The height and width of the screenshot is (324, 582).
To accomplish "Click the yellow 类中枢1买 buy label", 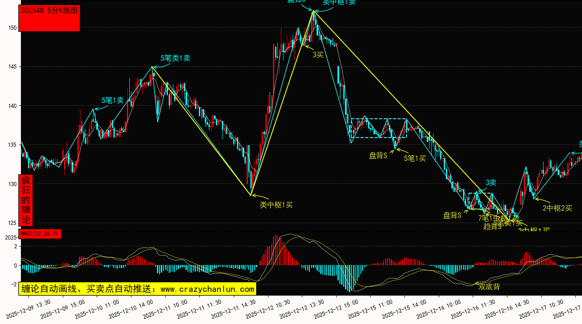I will click(x=276, y=205).
